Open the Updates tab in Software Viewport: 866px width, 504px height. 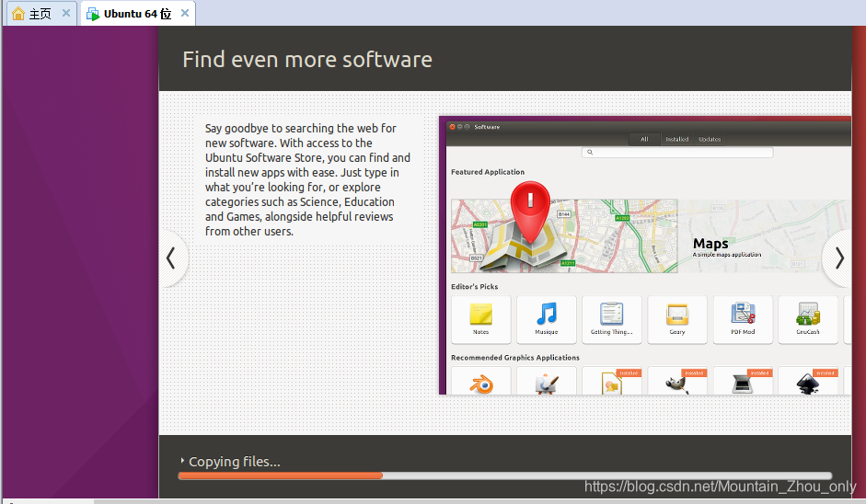click(x=710, y=139)
